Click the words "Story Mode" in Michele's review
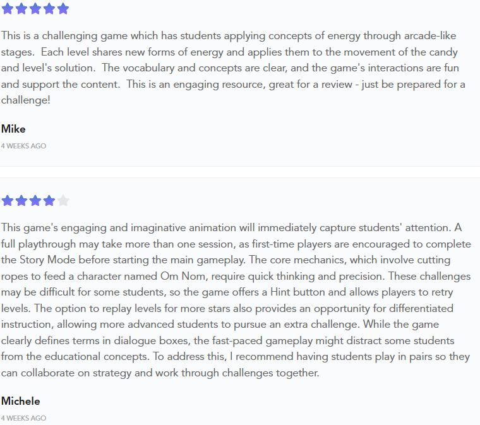Viewport: 480px width, 425px height. click(x=41, y=260)
